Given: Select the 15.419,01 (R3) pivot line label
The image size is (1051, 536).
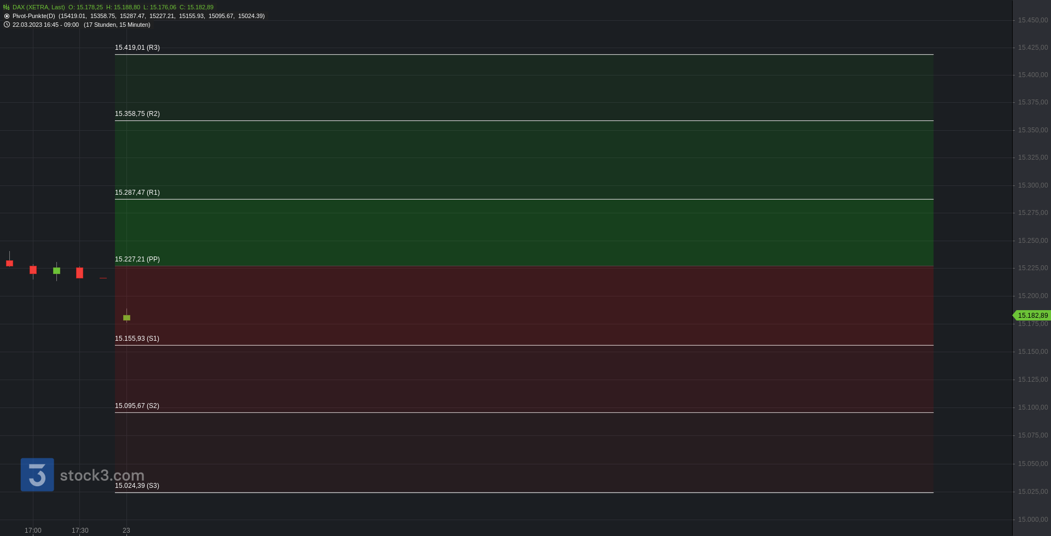Looking at the screenshot, I should [137, 48].
